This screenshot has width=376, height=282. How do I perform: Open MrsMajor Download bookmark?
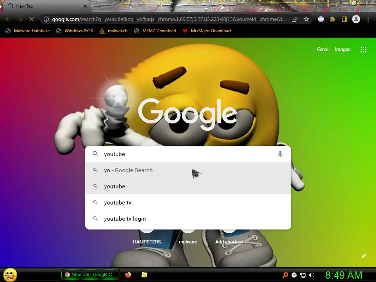(207, 31)
